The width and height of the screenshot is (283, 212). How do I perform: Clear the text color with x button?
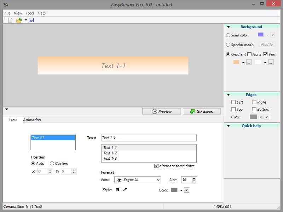click(187, 190)
